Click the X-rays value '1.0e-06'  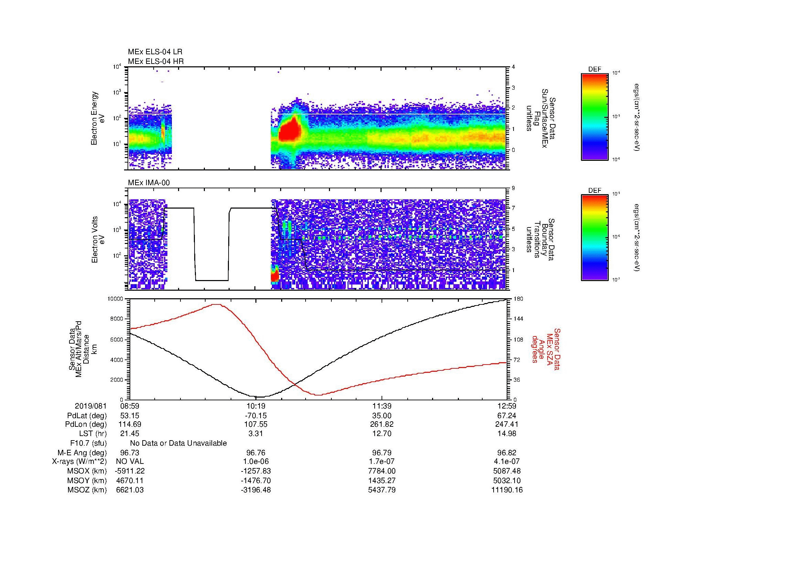point(256,461)
